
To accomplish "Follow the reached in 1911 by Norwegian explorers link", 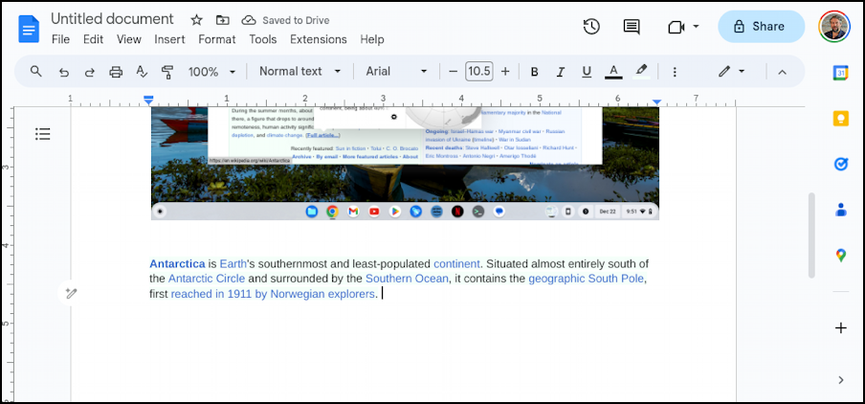I will [273, 294].
